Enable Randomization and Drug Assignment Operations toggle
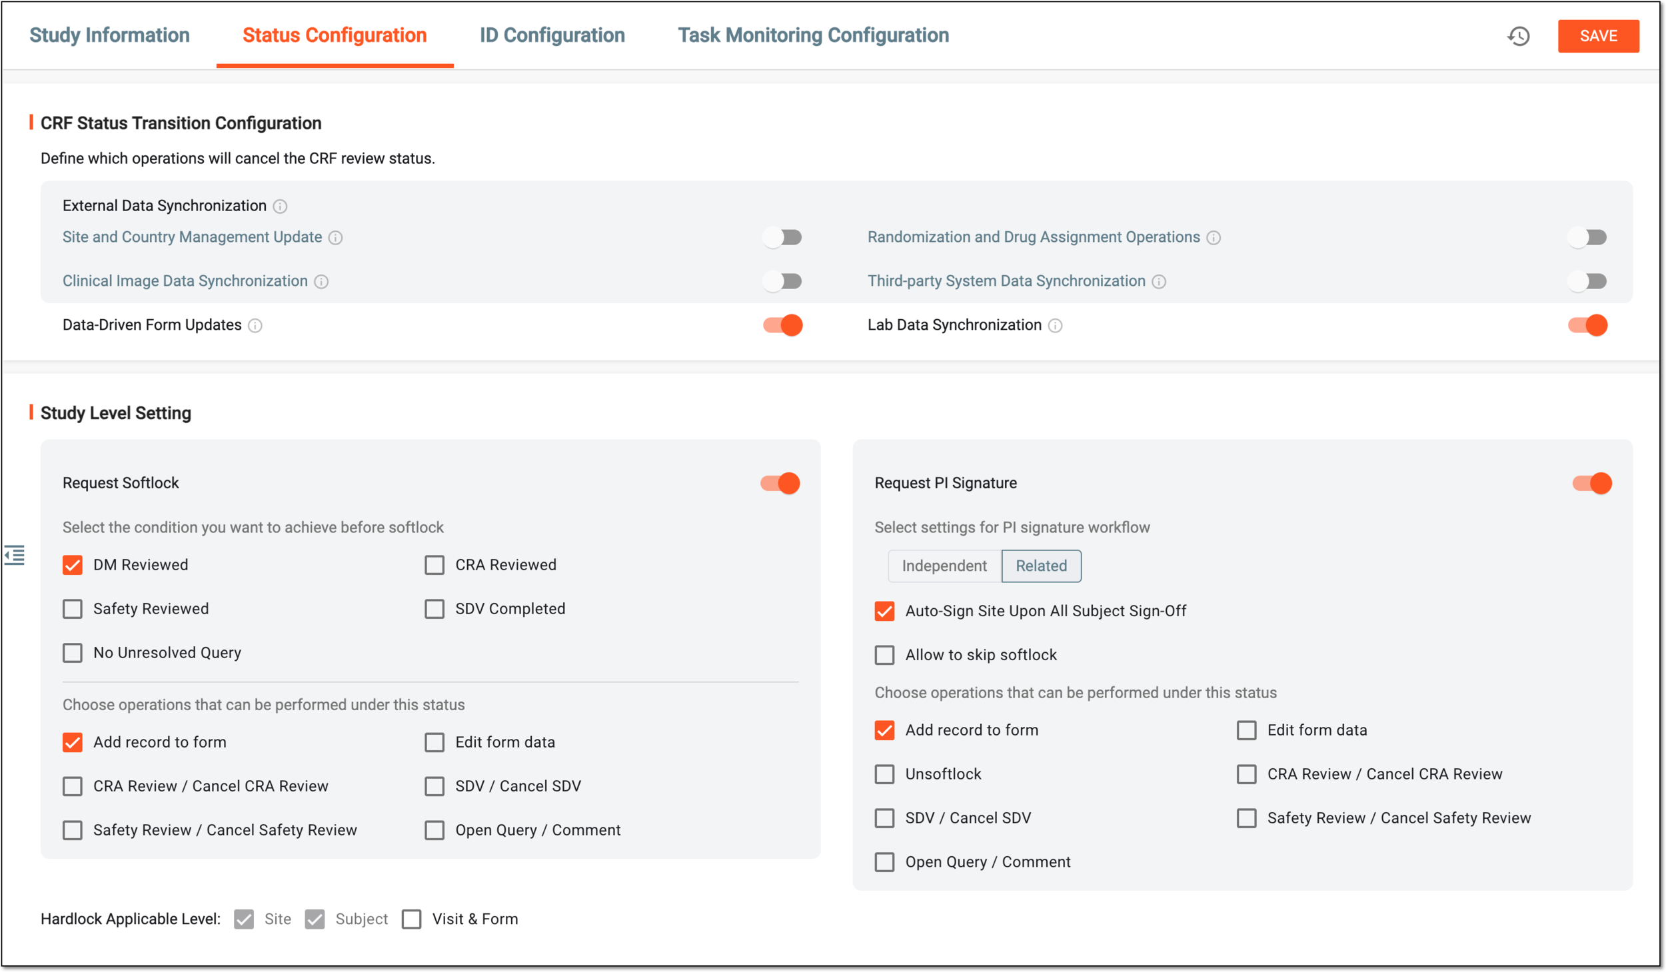Screen dimensions: 1666x972 pyautogui.click(x=1587, y=237)
